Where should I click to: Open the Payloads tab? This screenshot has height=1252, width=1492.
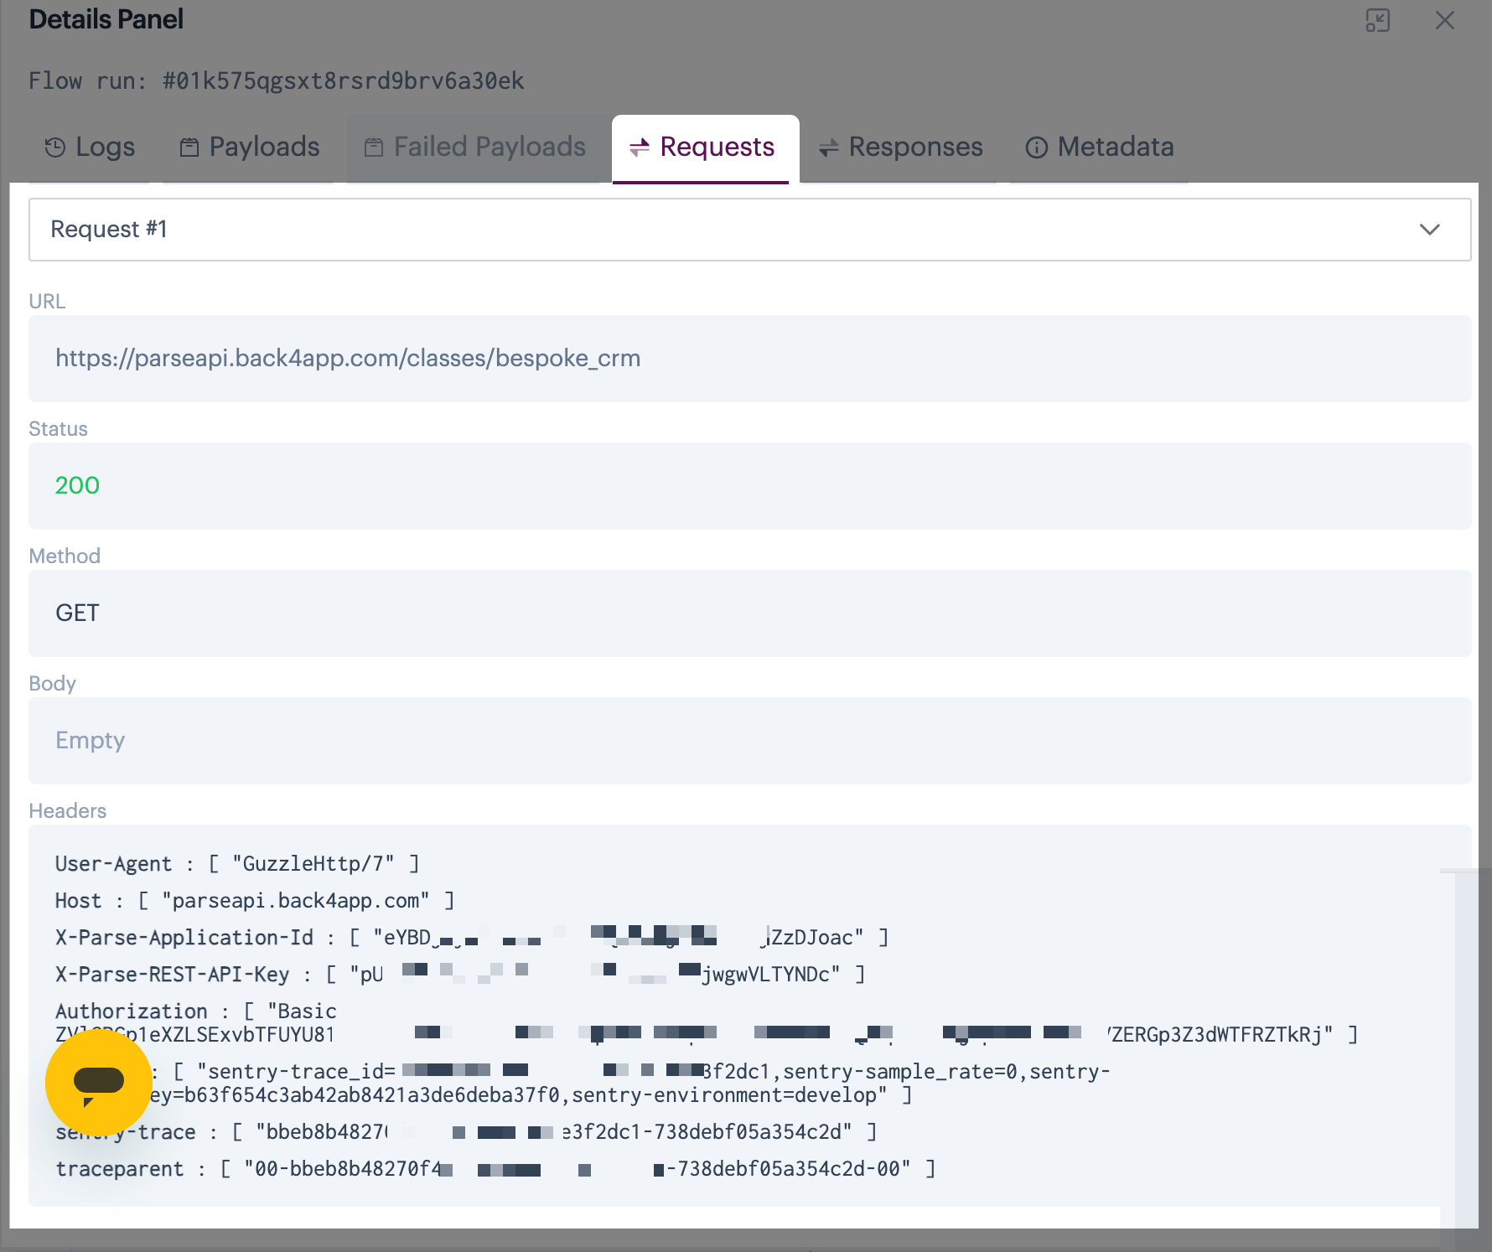coord(263,147)
